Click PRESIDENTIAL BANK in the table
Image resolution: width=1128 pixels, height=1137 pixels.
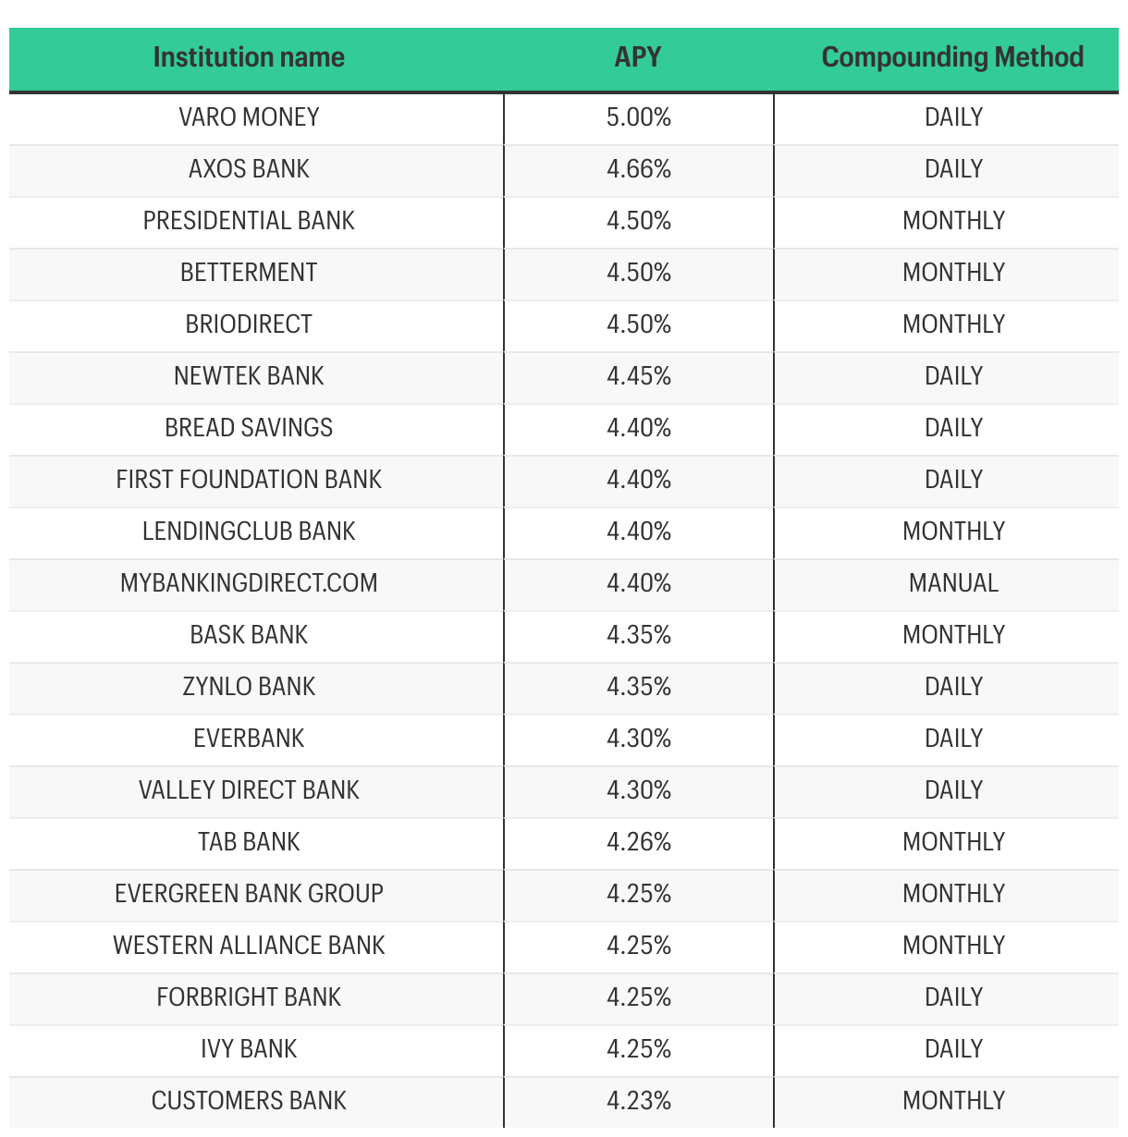pyautogui.click(x=249, y=221)
